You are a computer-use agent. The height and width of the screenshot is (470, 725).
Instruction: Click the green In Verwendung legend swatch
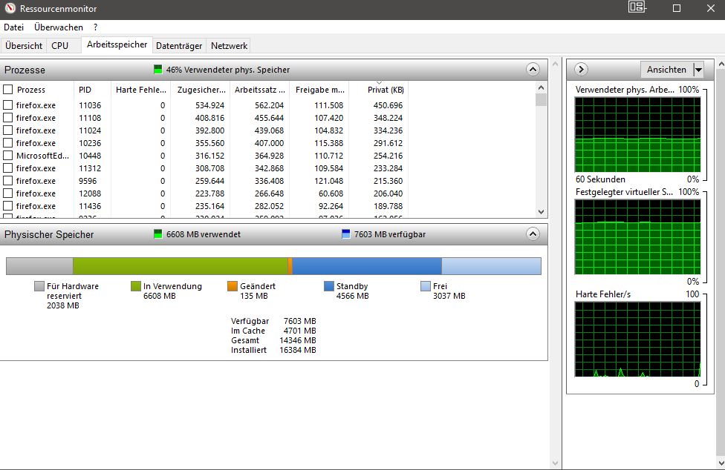(135, 286)
